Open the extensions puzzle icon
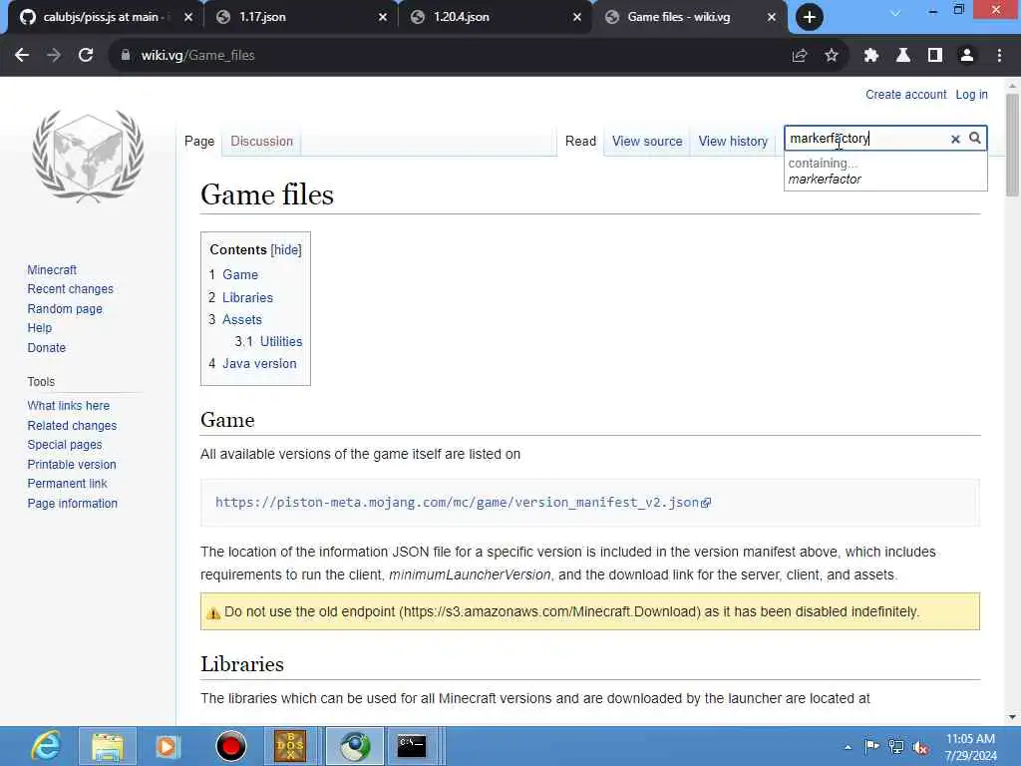1021x766 pixels. pyautogui.click(x=871, y=56)
